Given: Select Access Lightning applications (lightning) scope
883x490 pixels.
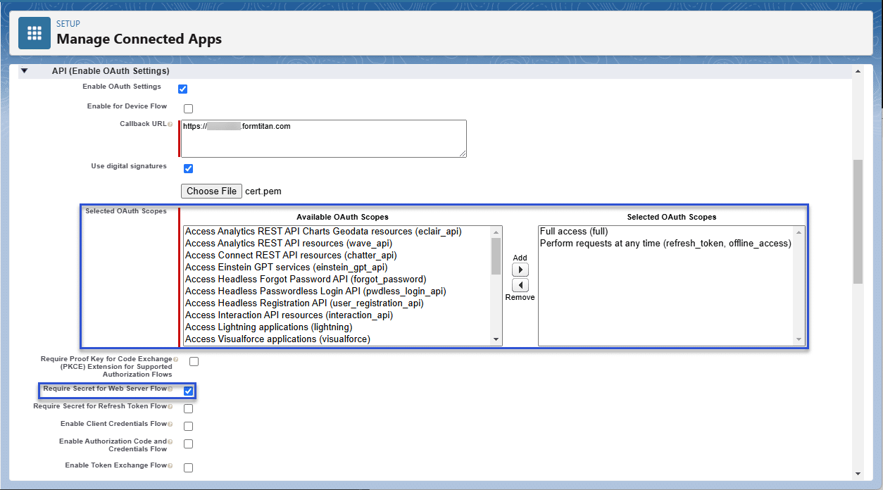Looking at the screenshot, I should click(x=268, y=327).
